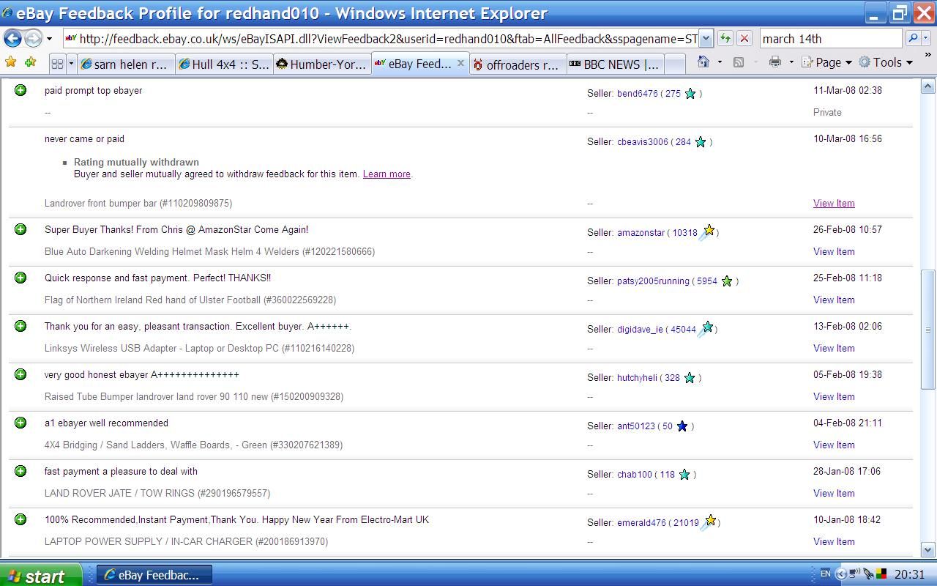Open seller ant50123 profile link
Viewport: 937px width, 586px height.
(x=636, y=426)
